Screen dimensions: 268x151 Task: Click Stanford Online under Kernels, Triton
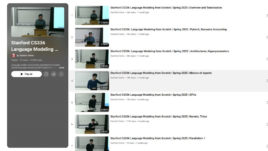tap(117, 121)
